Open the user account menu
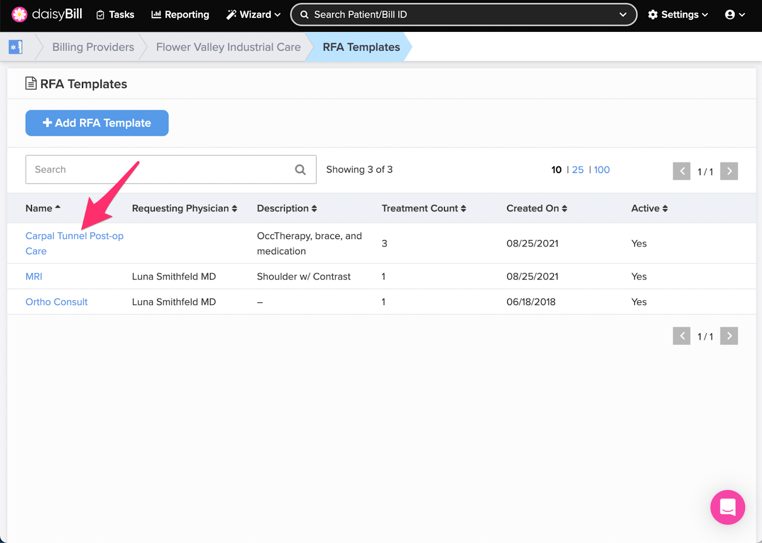The image size is (762, 543). coord(735,15)
